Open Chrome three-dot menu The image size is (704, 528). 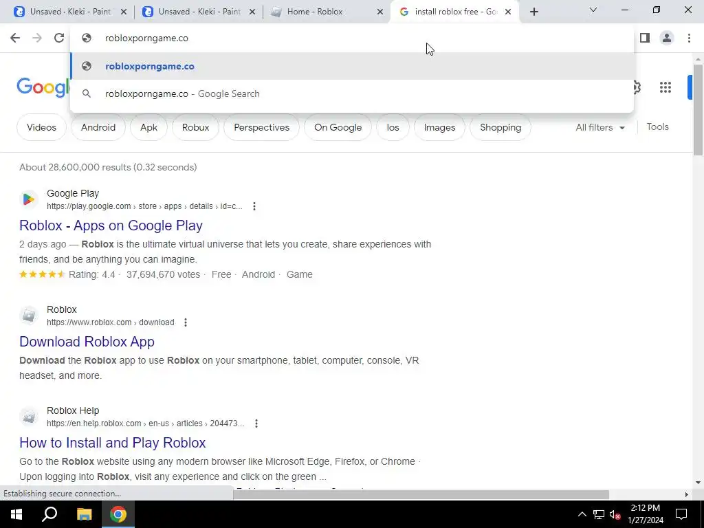click(x=689, y=38)
